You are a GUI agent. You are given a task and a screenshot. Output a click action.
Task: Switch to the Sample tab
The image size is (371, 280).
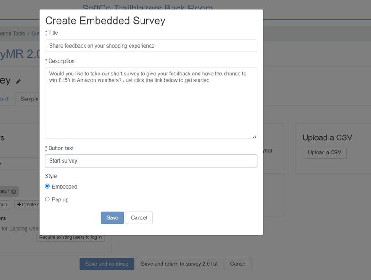click(x=29, y=99)
